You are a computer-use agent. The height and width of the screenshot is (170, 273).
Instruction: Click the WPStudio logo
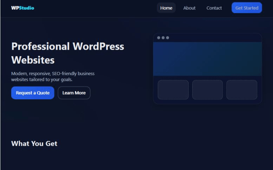[22, 8]
